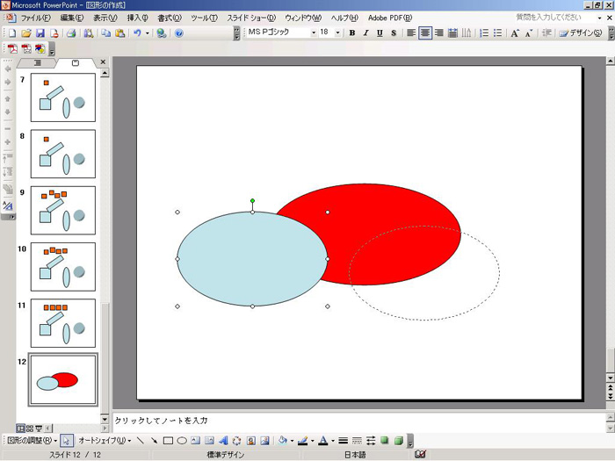Click the New blank presentation icon
Screen dimensions: 615x461
pos(12,33)
